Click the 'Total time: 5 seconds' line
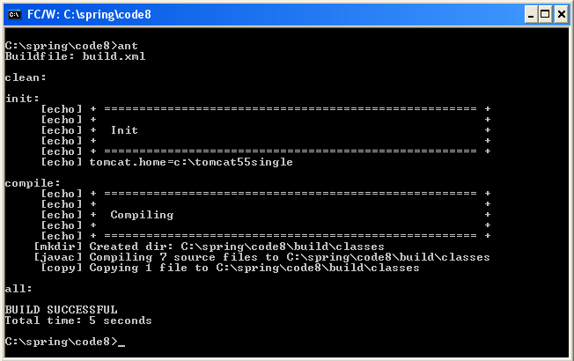Image resolution: width=574 pixels, height=361 pixels. 78,320
